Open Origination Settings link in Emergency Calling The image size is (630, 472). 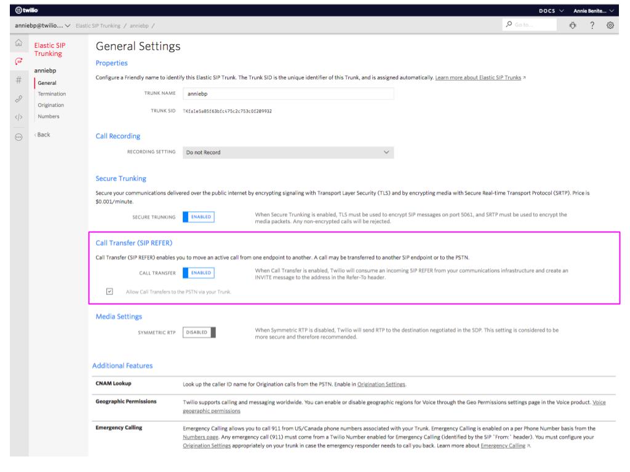tap(207, 446)
